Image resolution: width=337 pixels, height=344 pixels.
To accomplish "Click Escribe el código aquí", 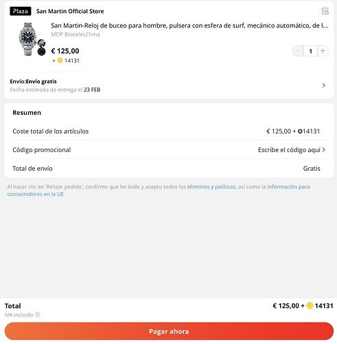I will 289,150.
